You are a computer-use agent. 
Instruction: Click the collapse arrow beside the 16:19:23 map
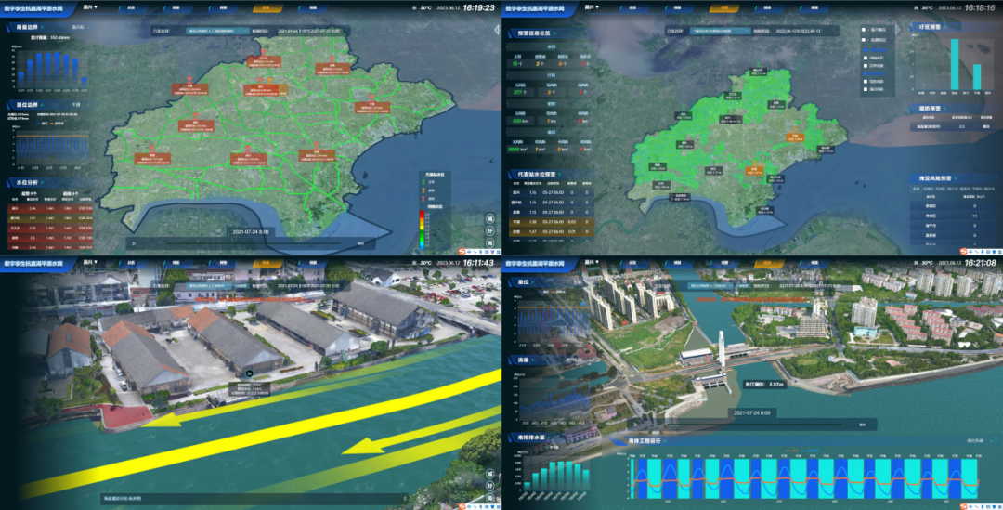(497, 30)
